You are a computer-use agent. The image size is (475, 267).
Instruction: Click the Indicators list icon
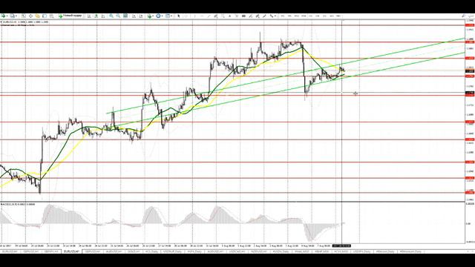pos(149,16)
